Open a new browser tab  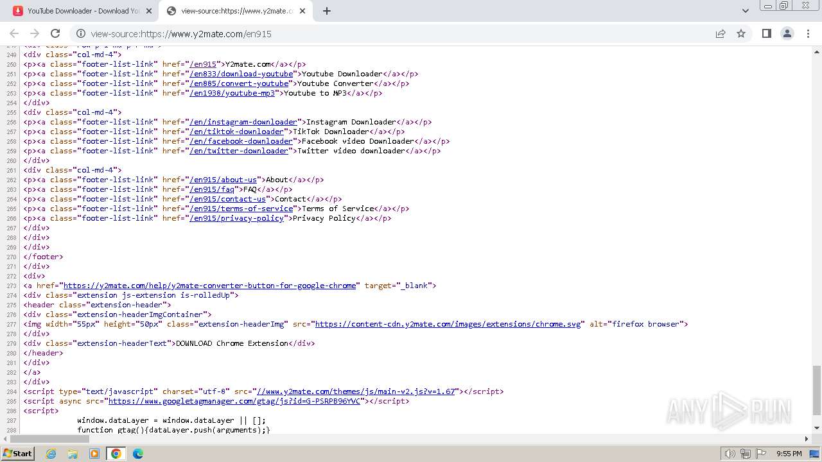327,11
